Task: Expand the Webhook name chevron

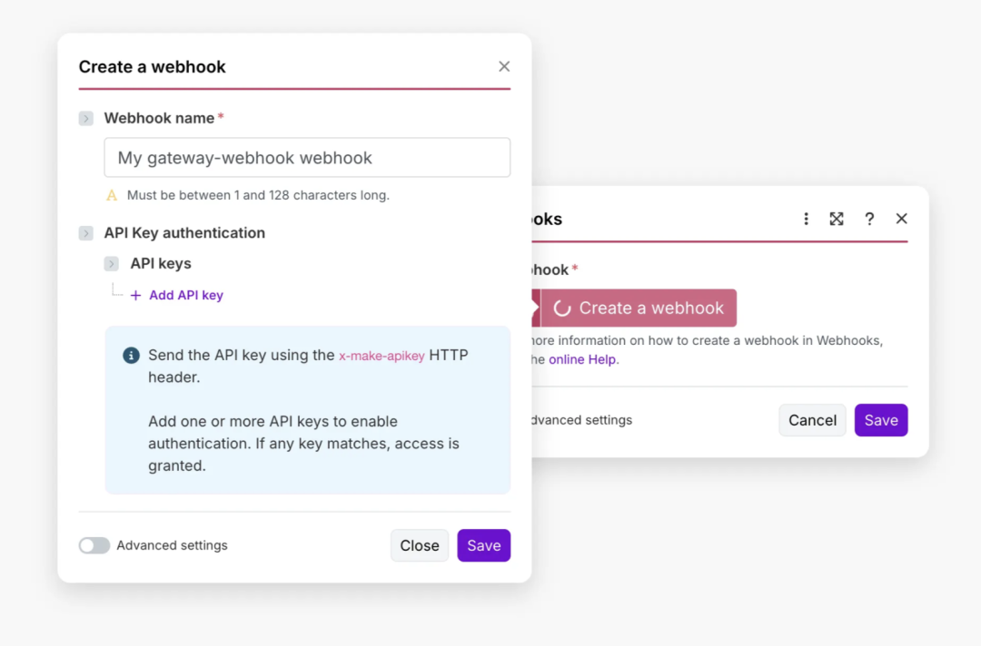Action: point(86,118)
